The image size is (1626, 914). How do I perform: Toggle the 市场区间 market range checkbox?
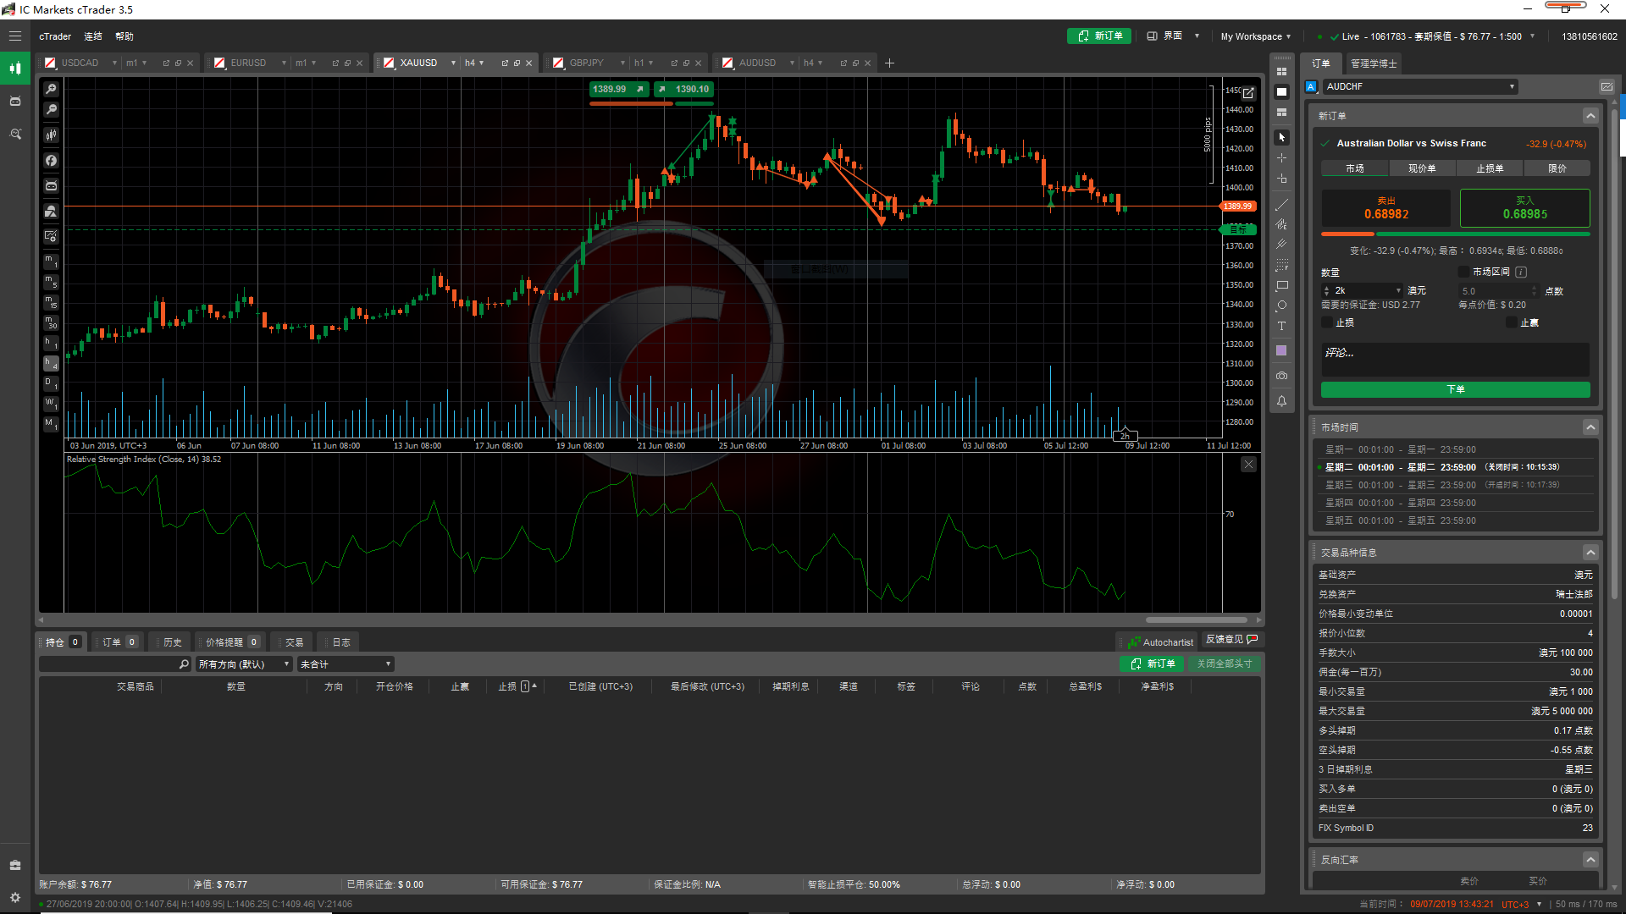click(1463, 272)
